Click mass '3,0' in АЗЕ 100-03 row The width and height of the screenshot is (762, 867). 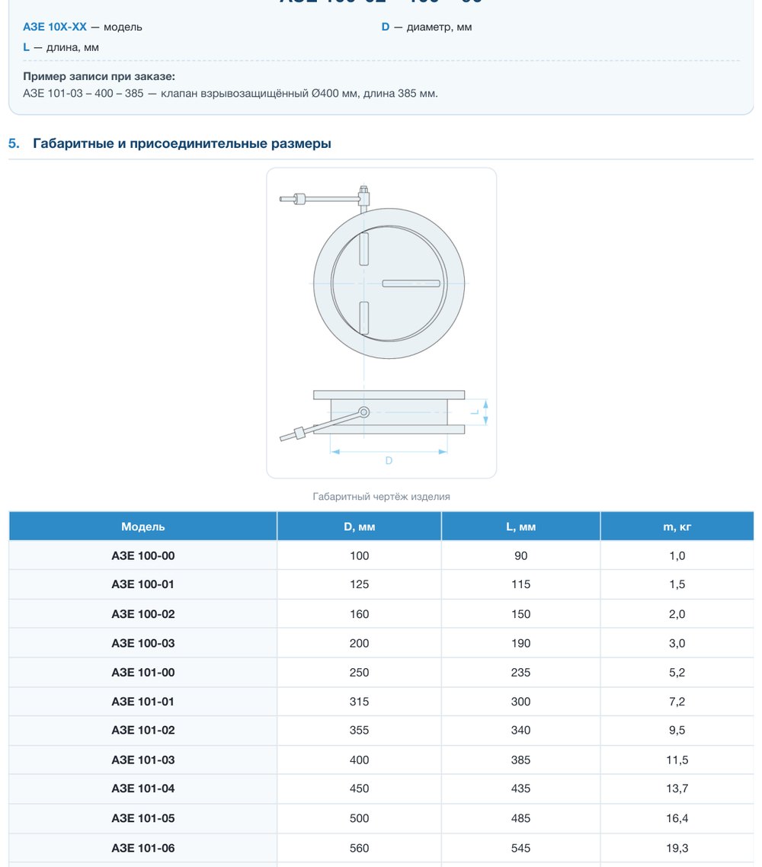(x=677, y=644)
